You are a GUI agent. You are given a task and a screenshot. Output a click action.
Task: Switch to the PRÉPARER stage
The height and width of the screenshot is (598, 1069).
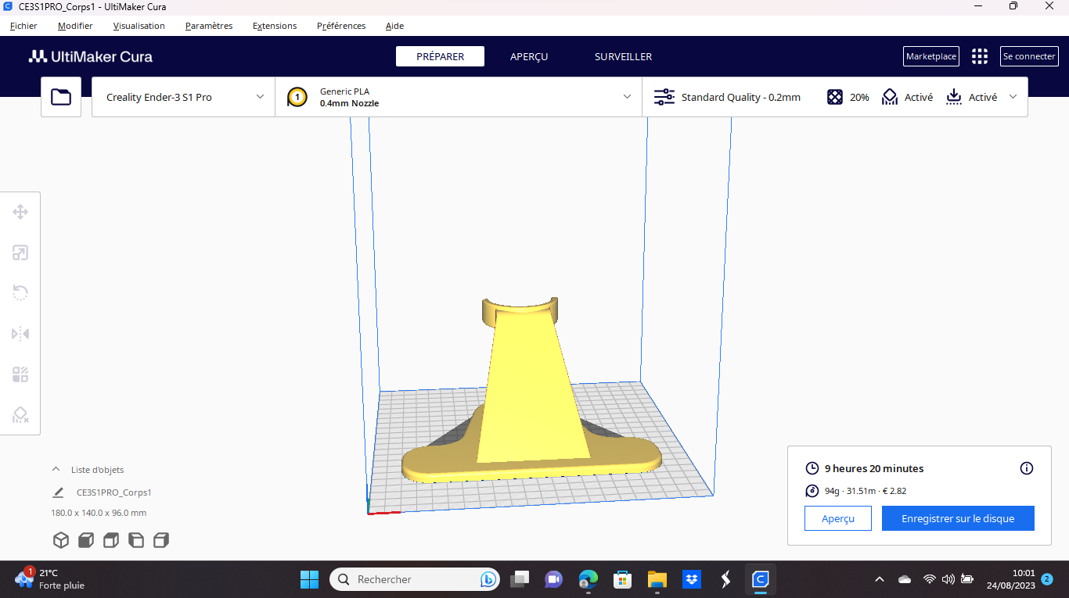[440, 56]
